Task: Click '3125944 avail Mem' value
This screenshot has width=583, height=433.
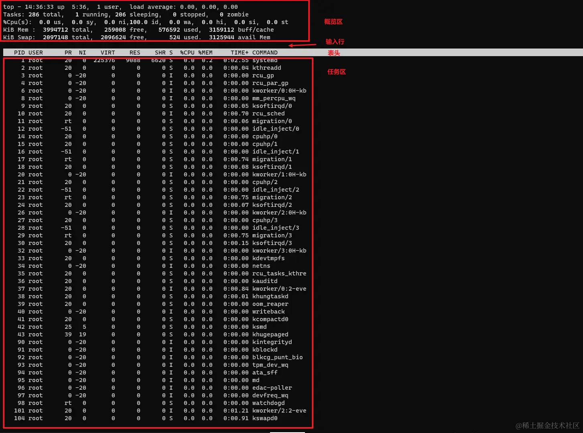Action: [x=240, y=37]
